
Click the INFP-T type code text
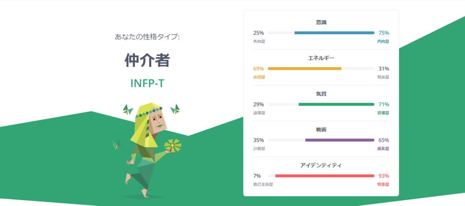pos(147,83)
